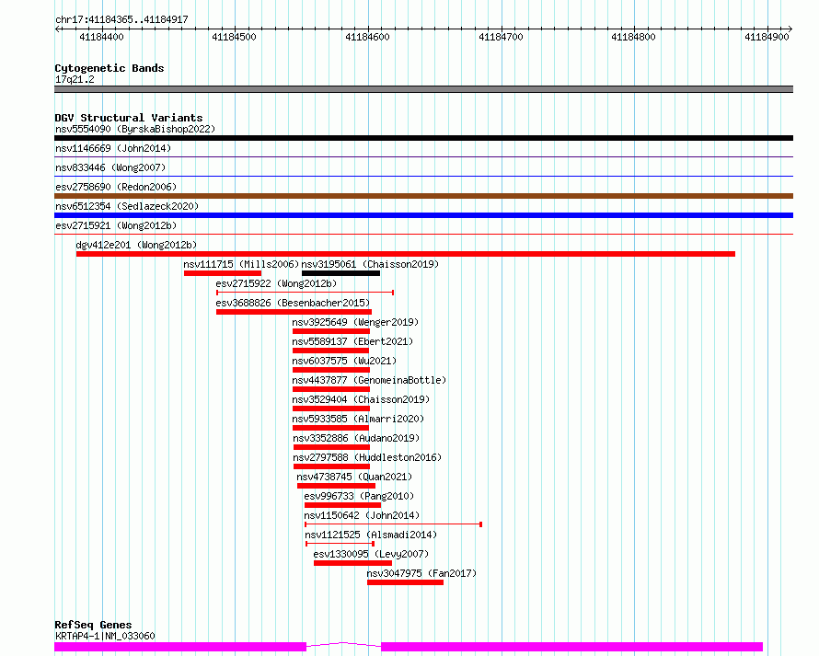
Task: Select nsv3352886 (Audano2019) label
Action: coord(356,438)
